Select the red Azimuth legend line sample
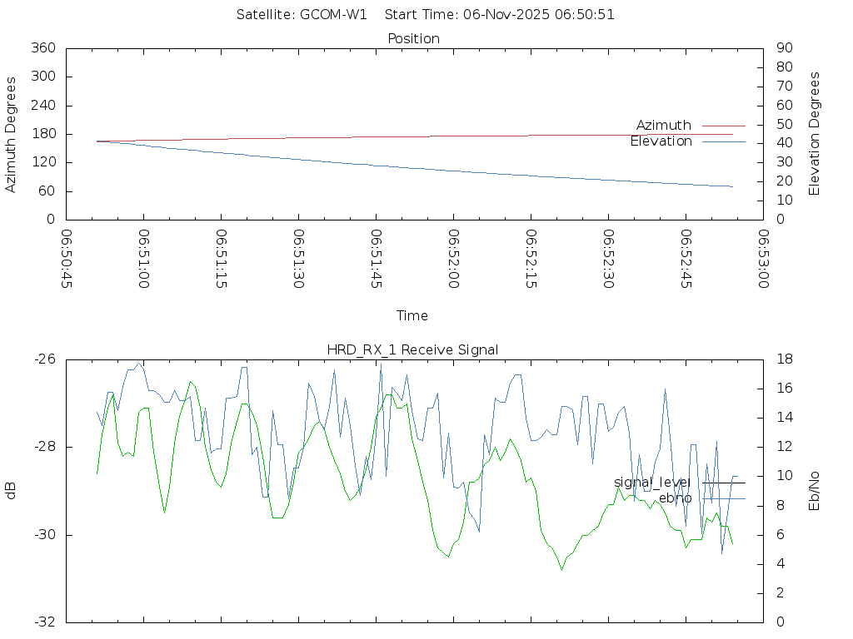 (723, 126)
